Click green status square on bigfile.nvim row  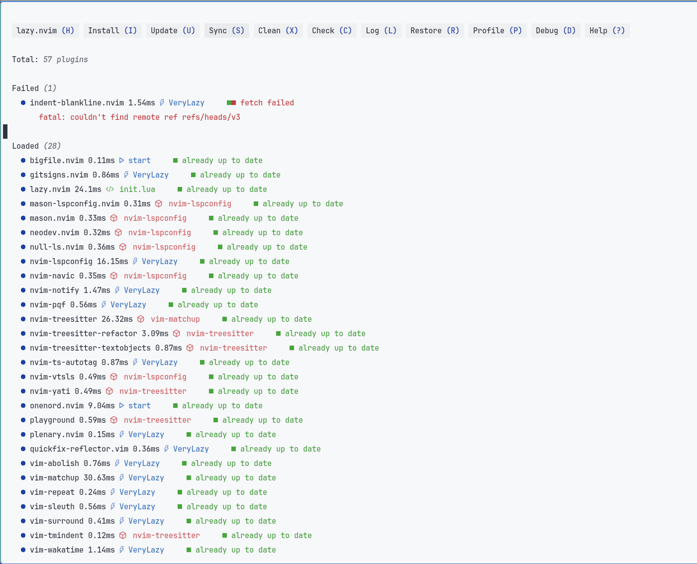click(x=175, y=160)
